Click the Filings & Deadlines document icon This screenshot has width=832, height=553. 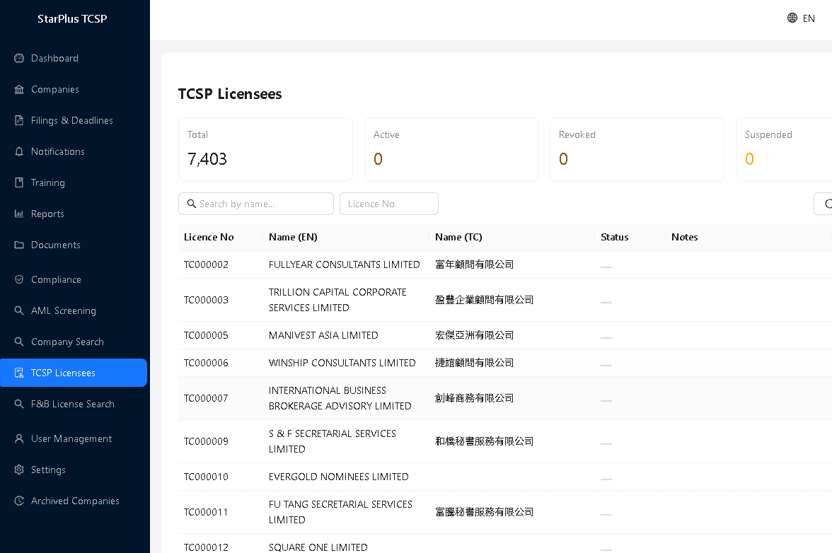pos(19,120)
